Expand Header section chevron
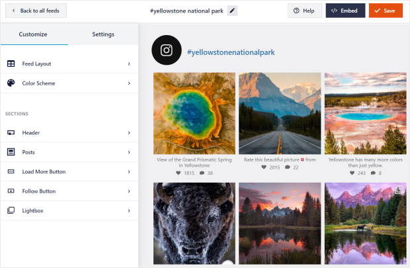The width and height of the screenshot is (410, 268). [129, 133]
